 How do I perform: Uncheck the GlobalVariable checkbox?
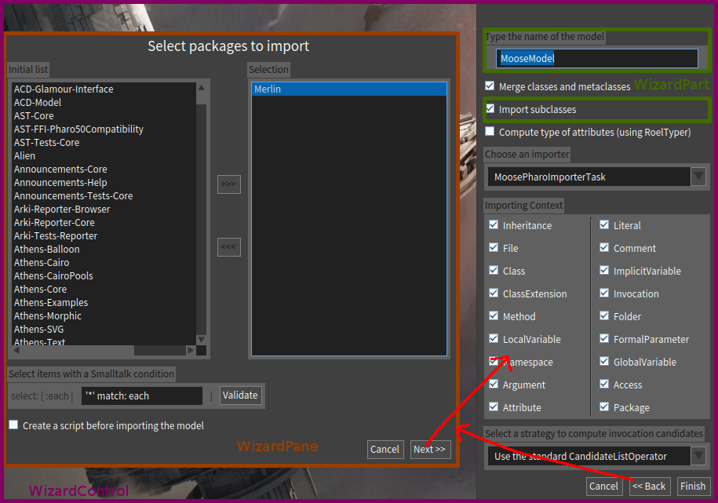point(604,362)
